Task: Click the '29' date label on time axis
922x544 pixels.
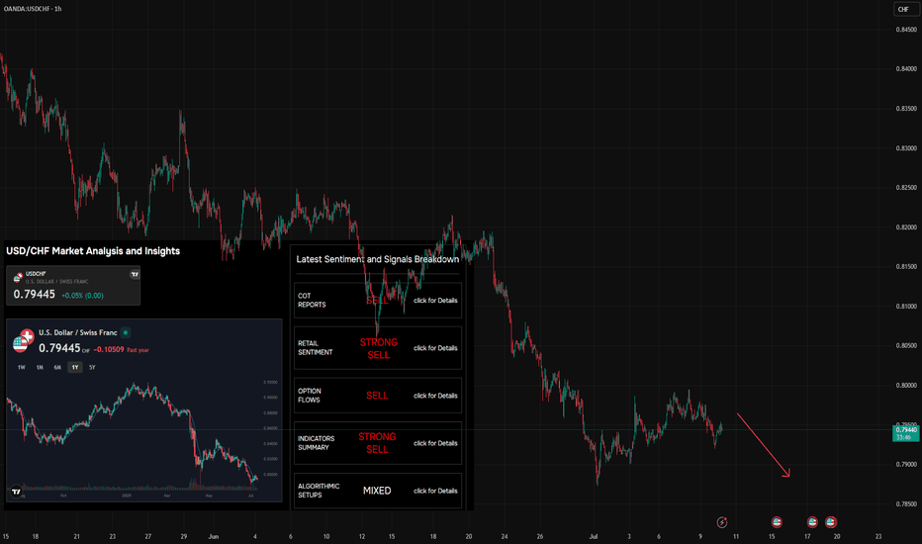Action: (x=183, y=536)
